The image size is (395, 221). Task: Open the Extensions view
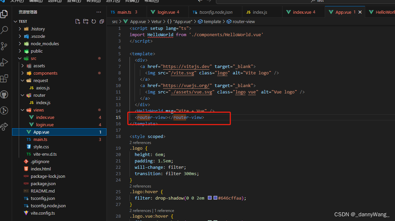click(x=4, y=78)
